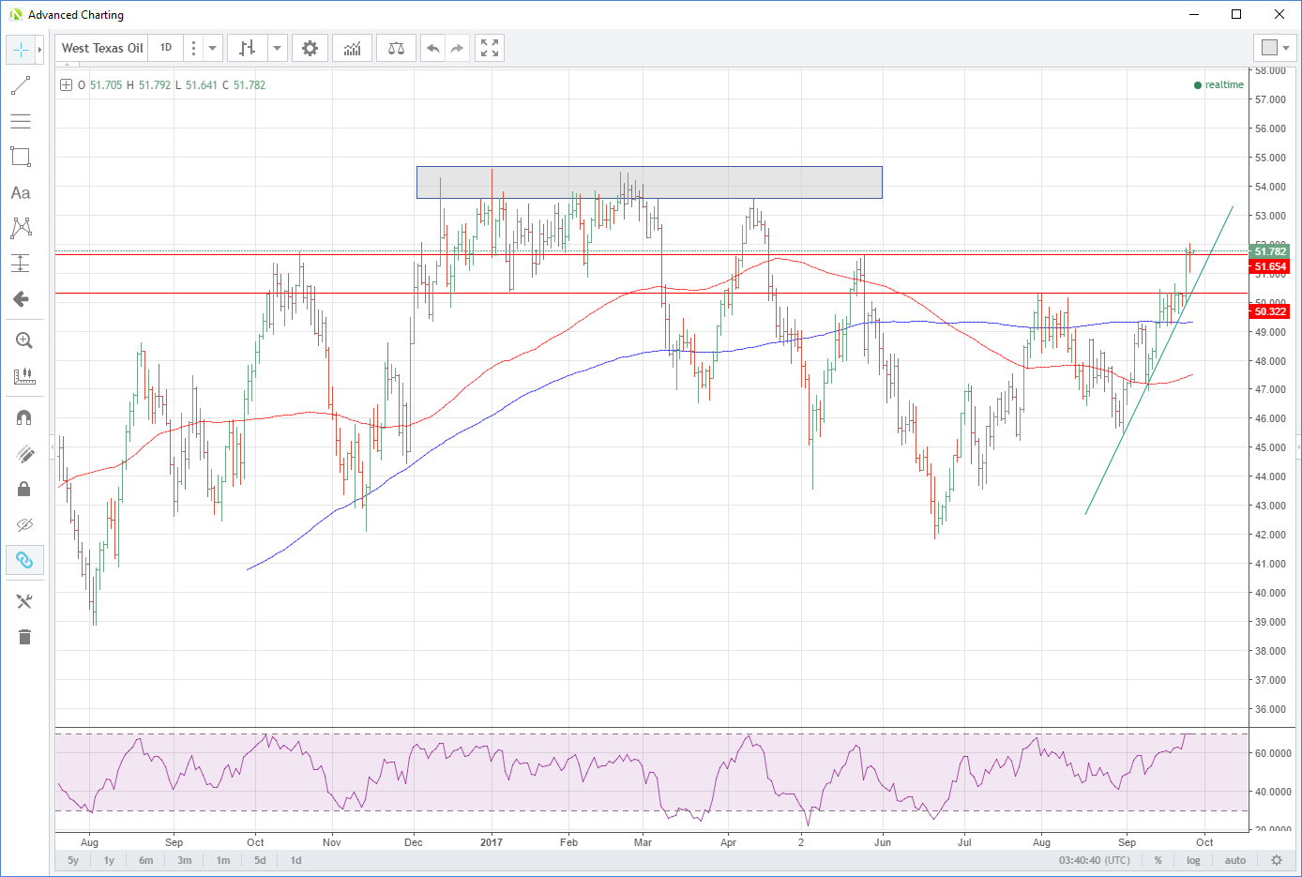Select the trend line drawing tool

21,85
